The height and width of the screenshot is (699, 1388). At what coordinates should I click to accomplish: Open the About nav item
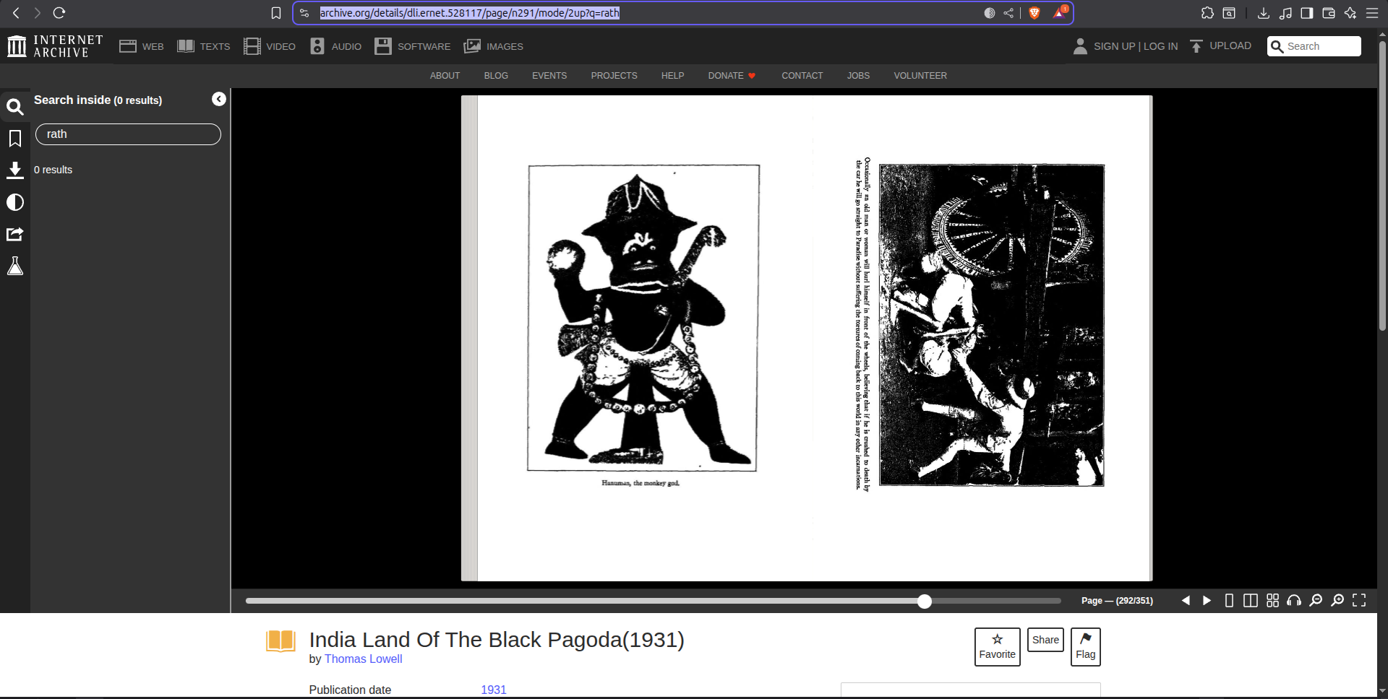(x=445, y=76)
